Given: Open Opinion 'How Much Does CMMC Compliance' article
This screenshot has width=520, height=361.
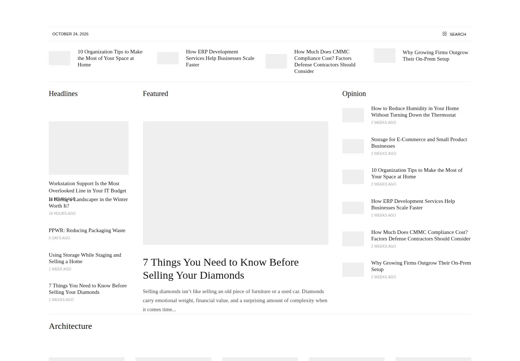Looking at the screenshot, I should (421, 235).
